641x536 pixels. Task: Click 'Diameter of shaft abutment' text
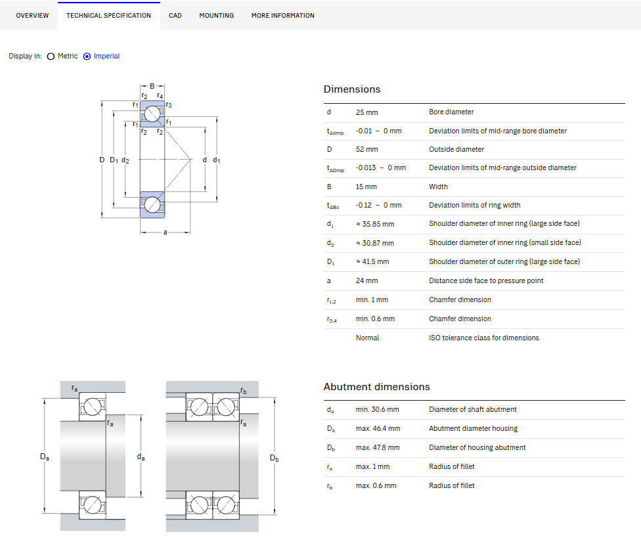473,410
